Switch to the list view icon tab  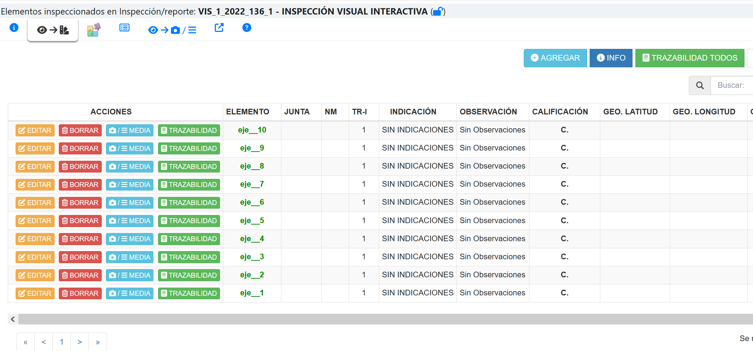click(124, 28)
